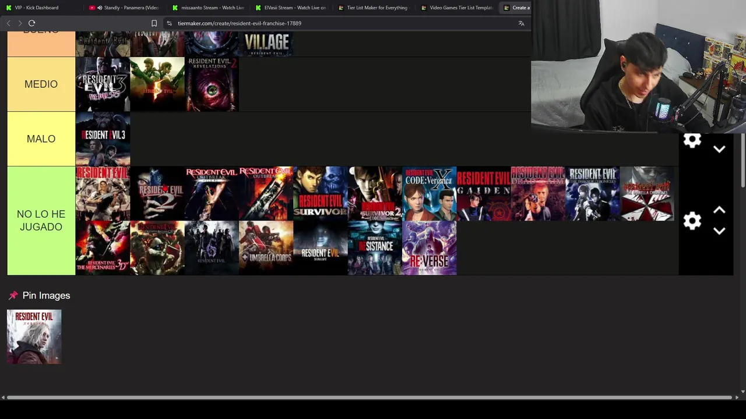Select Resident Evil 7 Biohazard cover
746x419 pixels.
321,248
